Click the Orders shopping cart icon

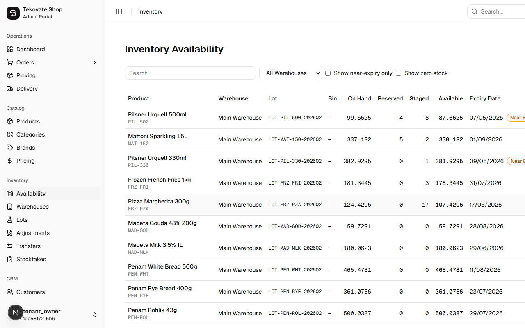(x=10, y=62)
